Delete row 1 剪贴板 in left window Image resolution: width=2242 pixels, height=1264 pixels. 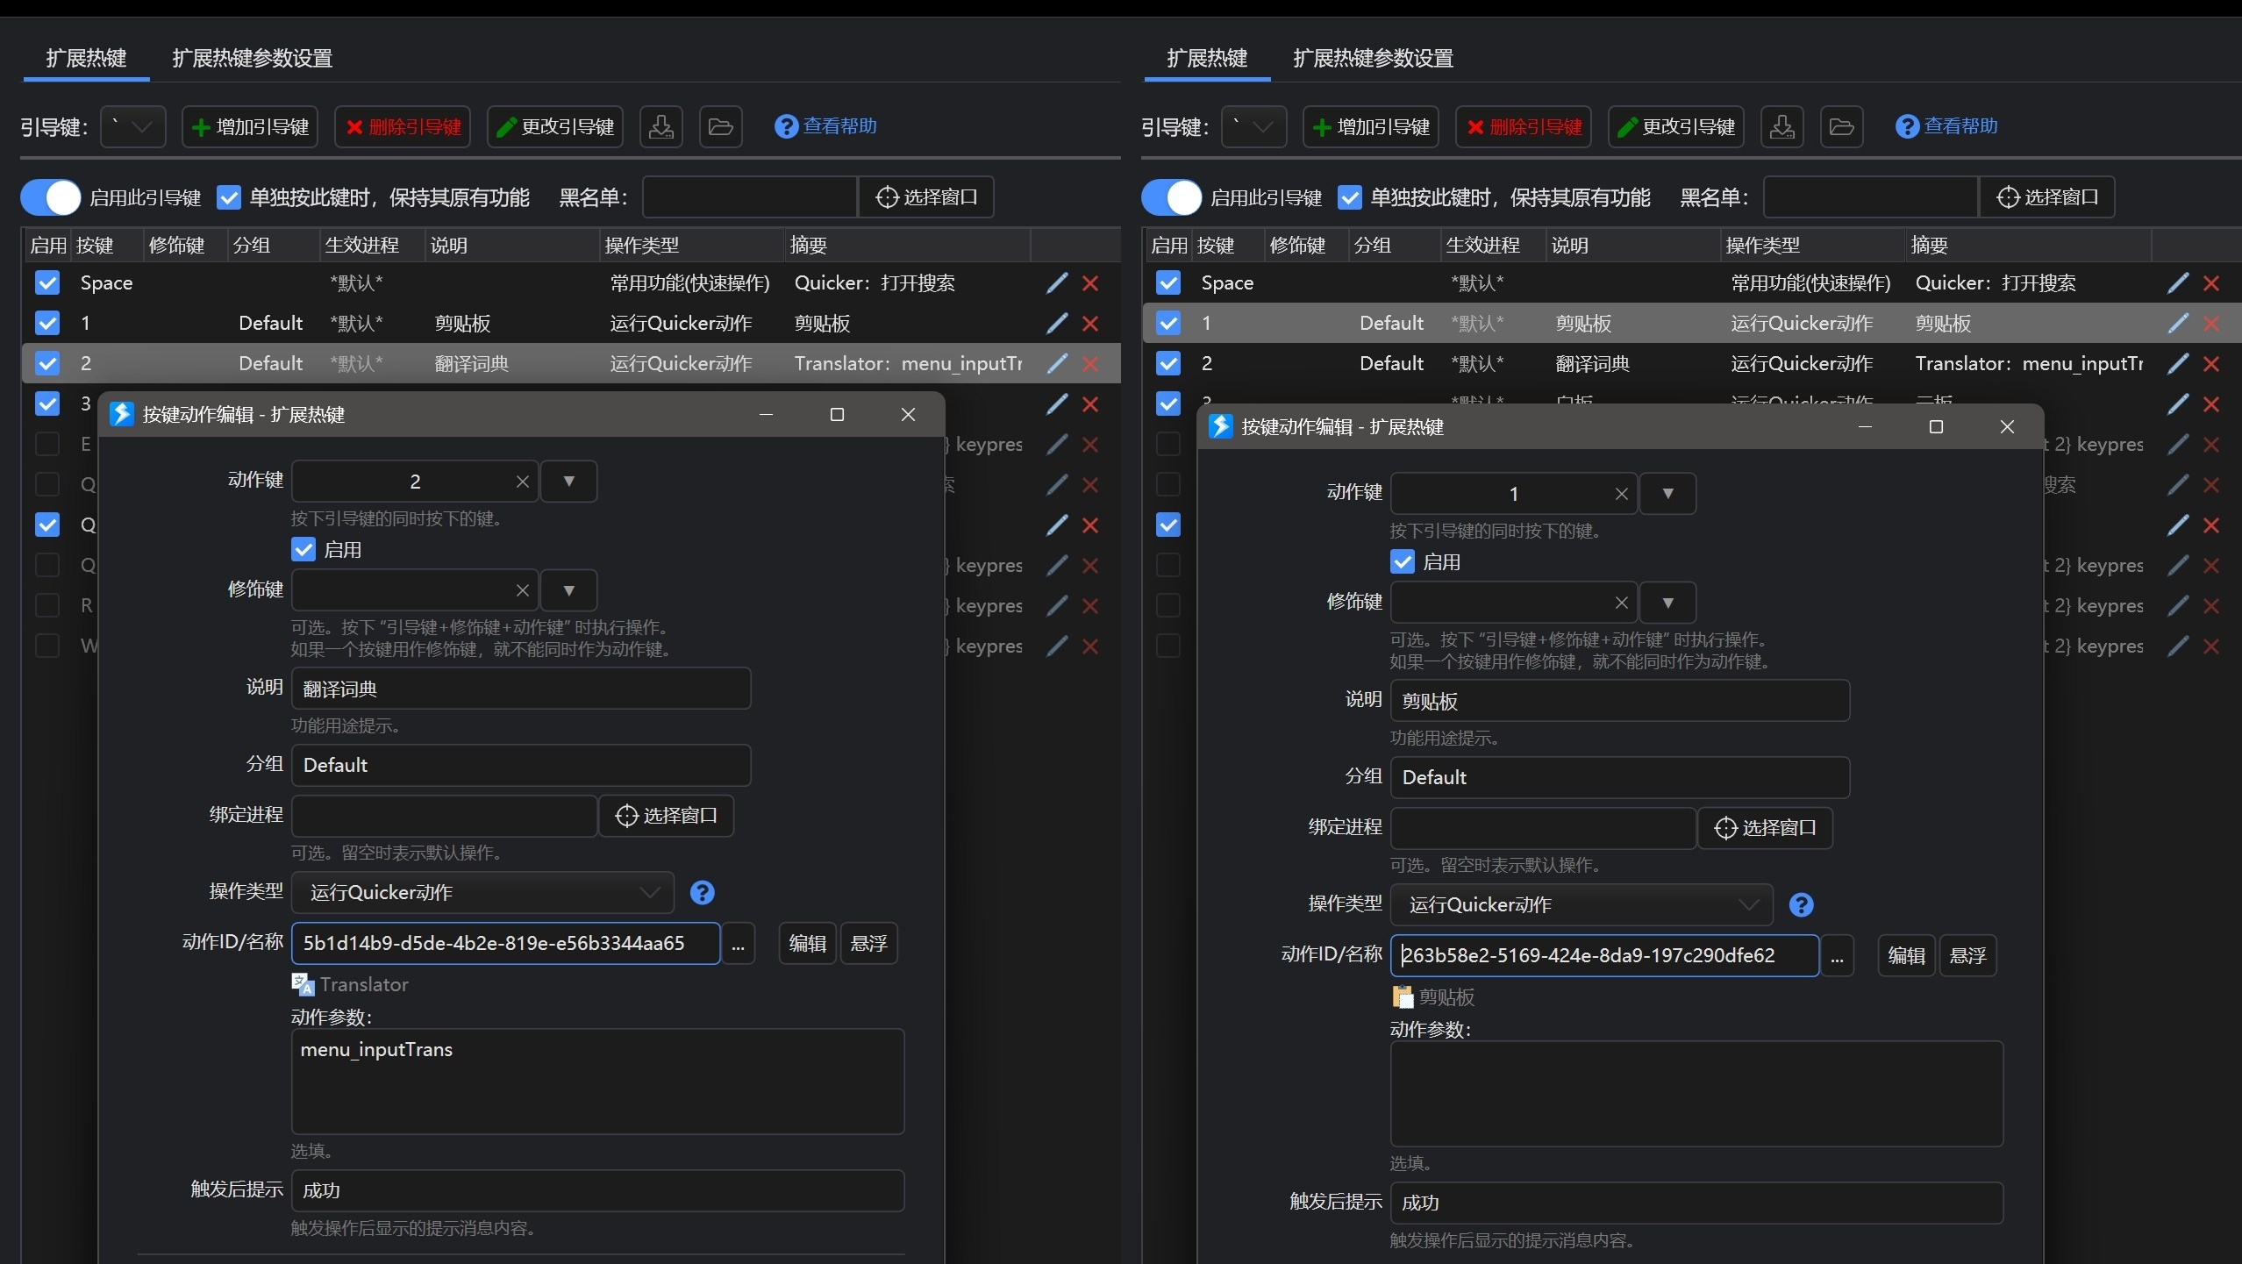click(x=1090, y=324)
